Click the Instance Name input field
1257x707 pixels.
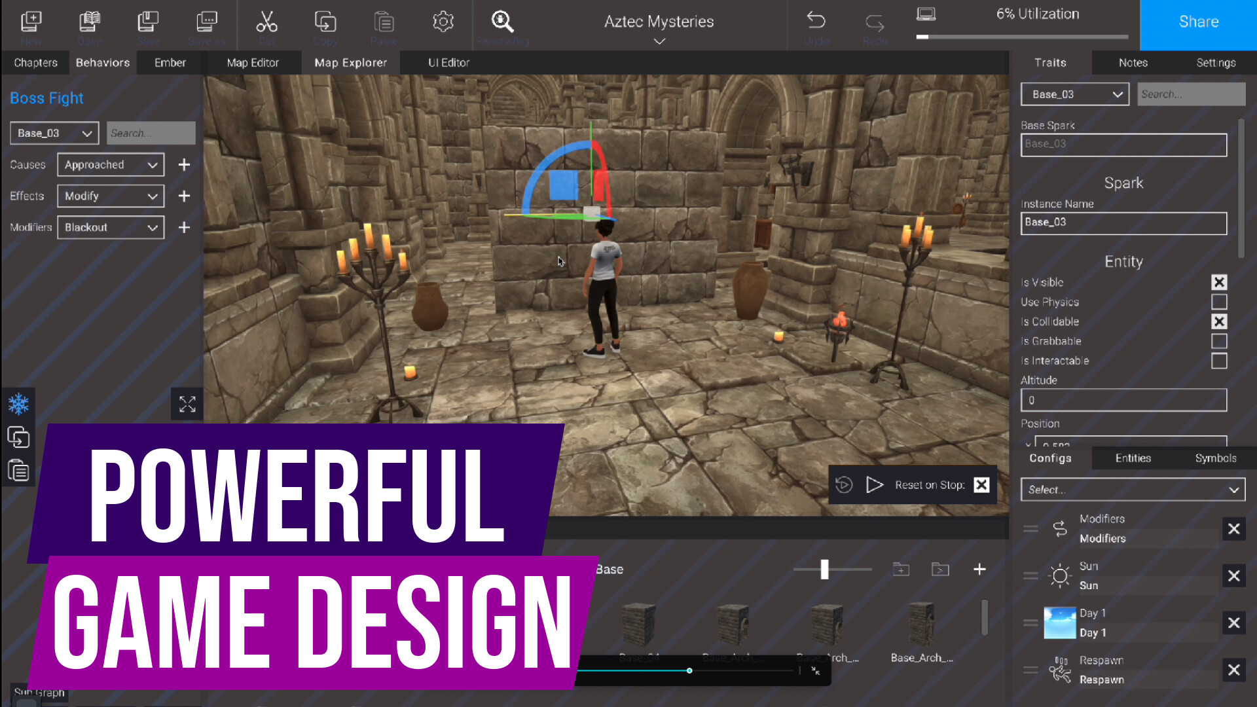coord(1123,223)
